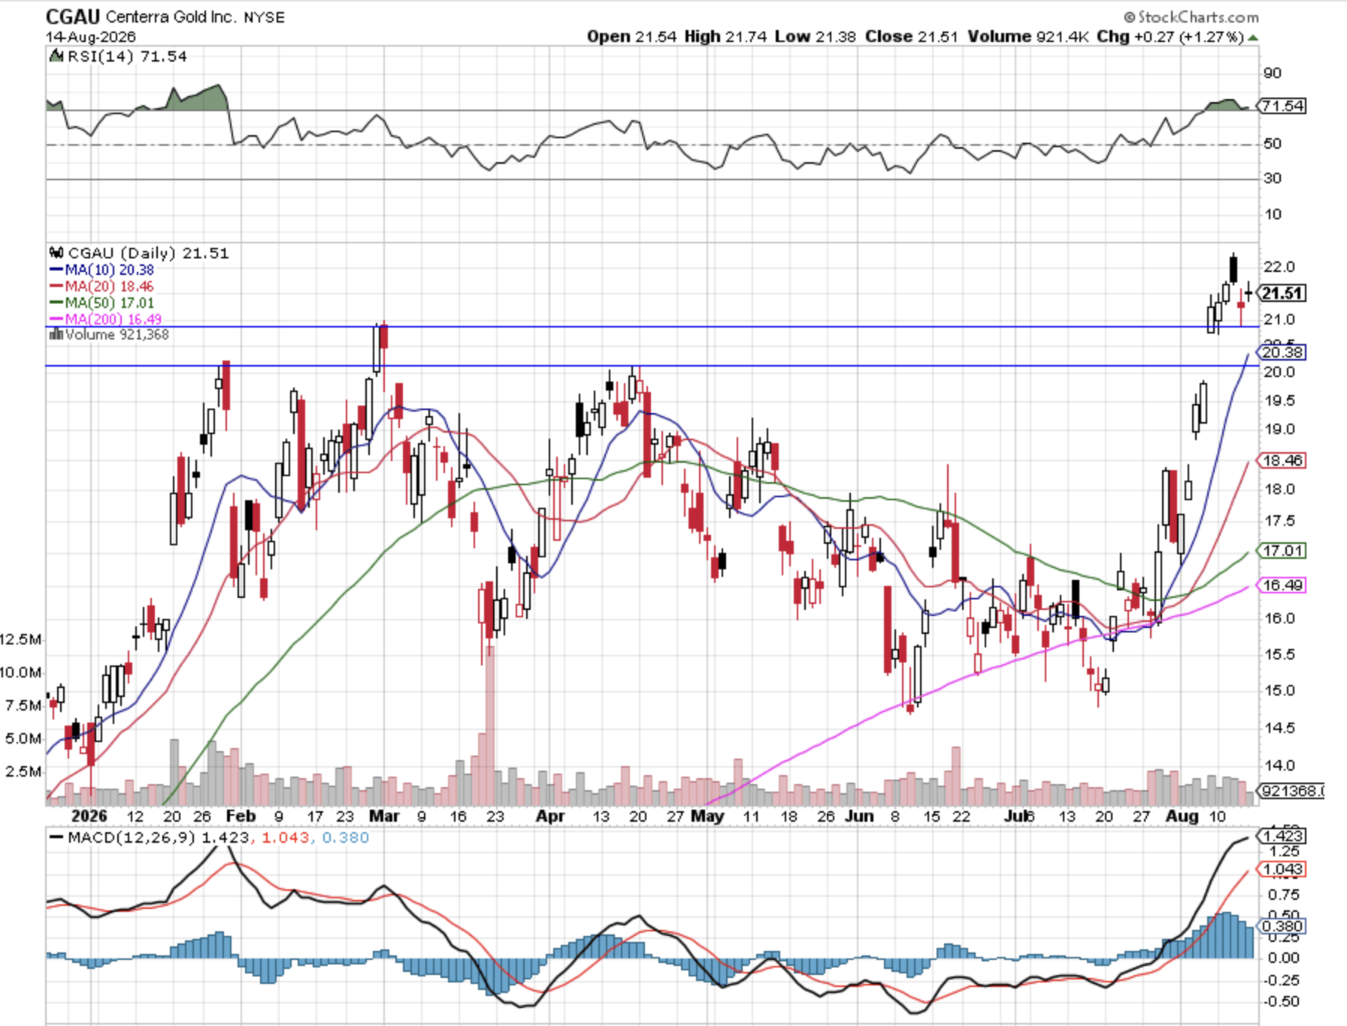The image size is (1347, 1026).
Task: Click the red "18.46" MA tag on the price axis
Action: tap(1283, 460)
